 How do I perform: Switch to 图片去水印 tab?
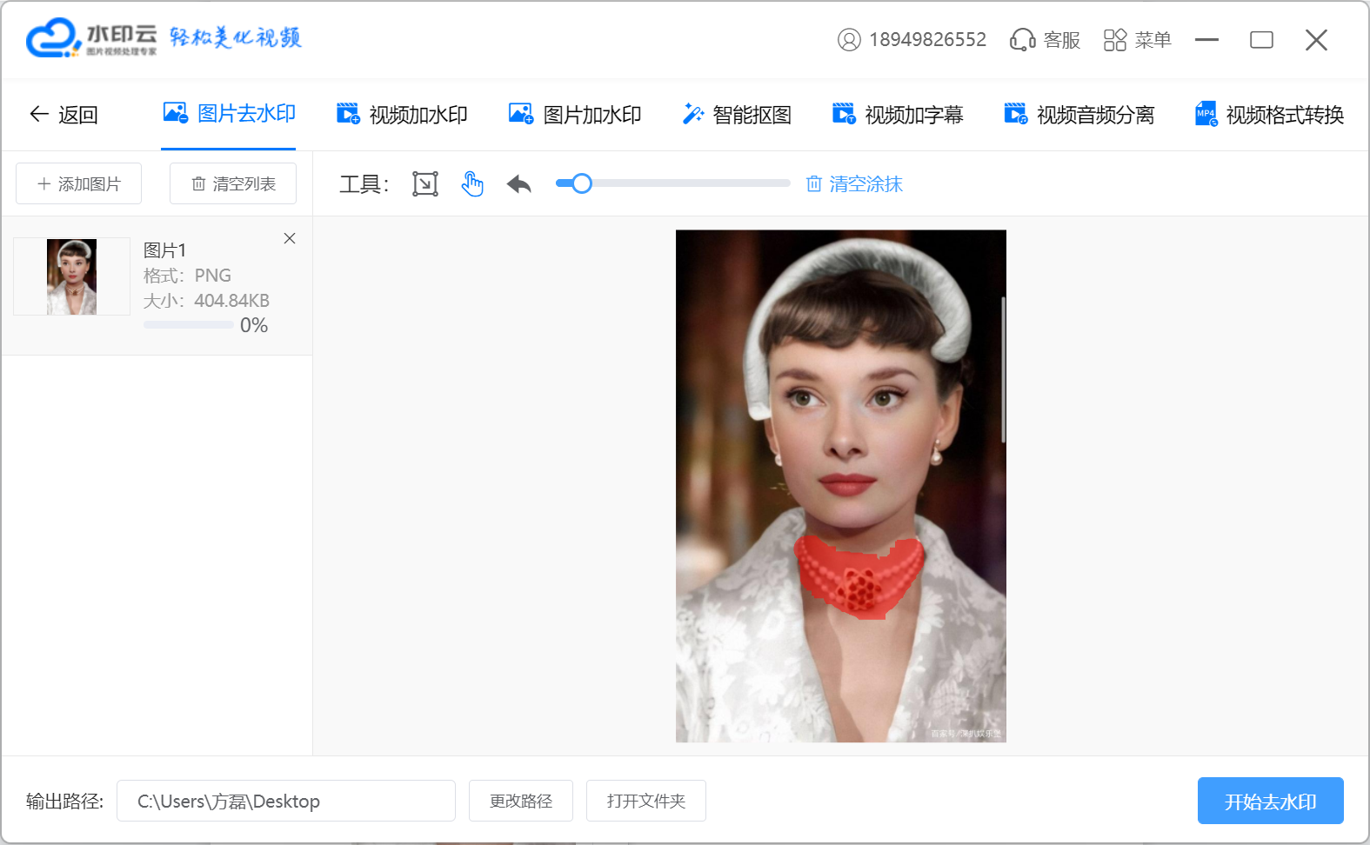(x=230, y=114)
